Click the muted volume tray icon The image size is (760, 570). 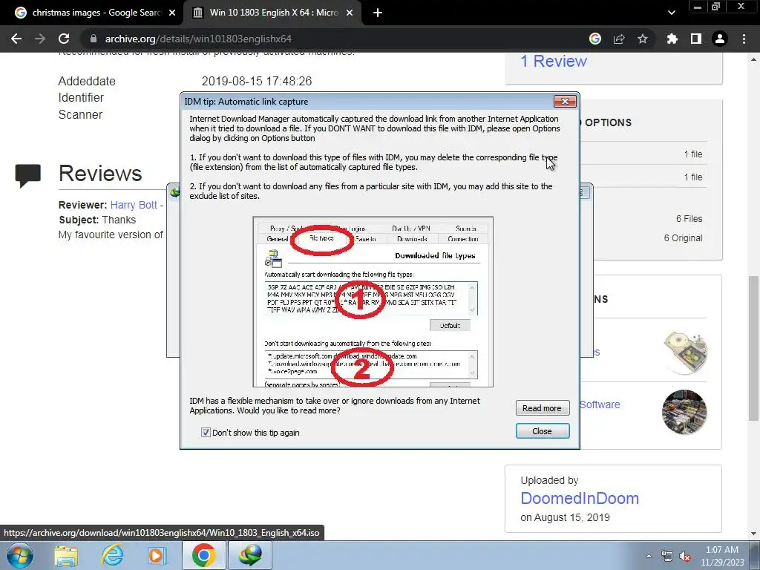pos(685,556)
